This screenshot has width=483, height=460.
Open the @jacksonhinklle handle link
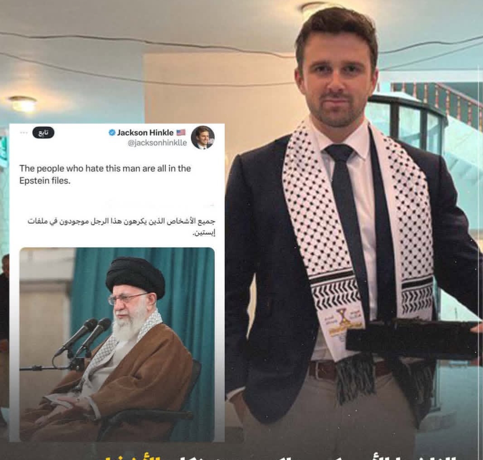[157, 143]
